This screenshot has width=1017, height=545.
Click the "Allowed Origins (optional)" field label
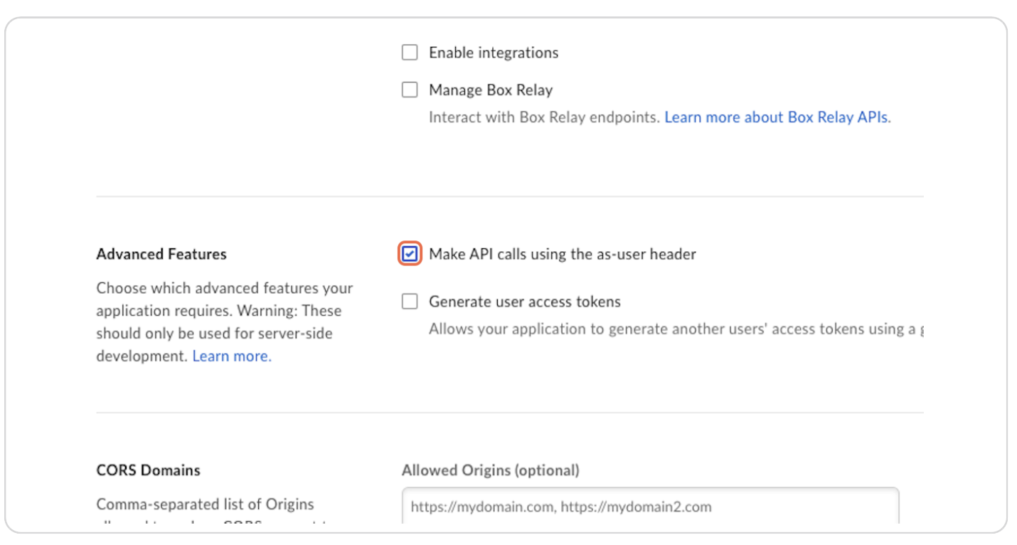point(491,470)
